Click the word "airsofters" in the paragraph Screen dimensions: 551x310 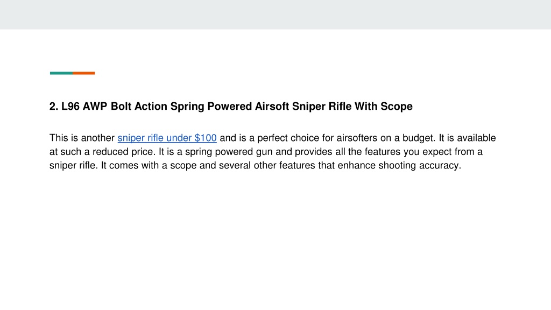[357, 138]
